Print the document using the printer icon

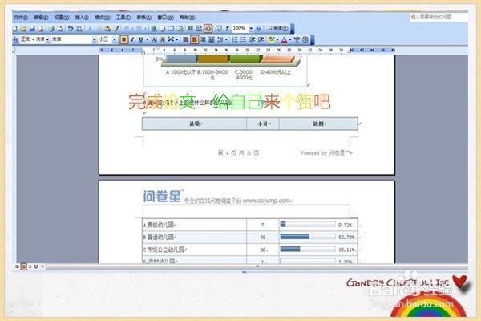tap(51, 29)
